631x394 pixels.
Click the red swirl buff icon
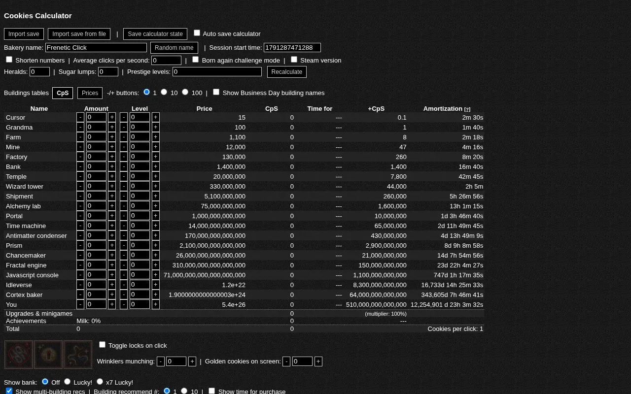[x=19, y=355]
